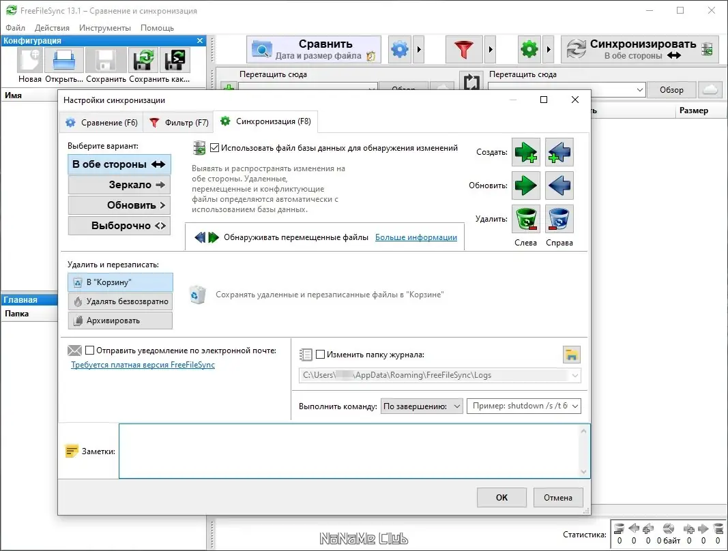Click into the Заметки text area
Viewport: 728px width, 551px height.
pyautogui.click(x=349, y=451)
